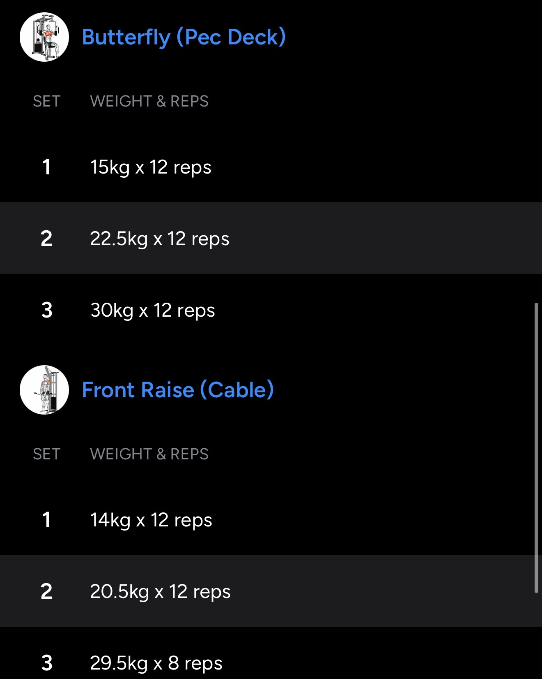Tap set number 1 under Front Raise
Screen dimensions: 542x679
tap(46, 520)
